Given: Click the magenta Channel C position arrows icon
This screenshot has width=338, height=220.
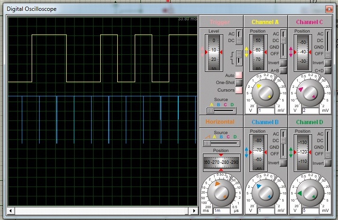Looking at the screenshot, I should [291, 52].
